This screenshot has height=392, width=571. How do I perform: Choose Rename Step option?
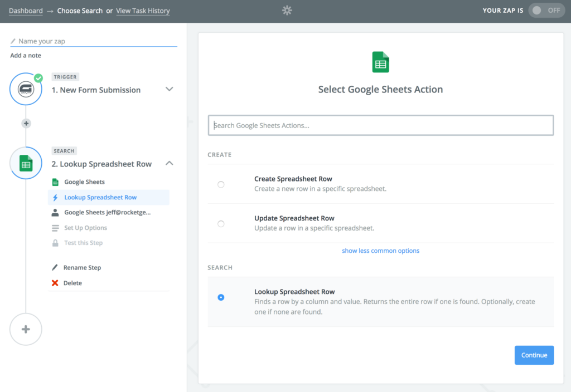pos(83,268)
